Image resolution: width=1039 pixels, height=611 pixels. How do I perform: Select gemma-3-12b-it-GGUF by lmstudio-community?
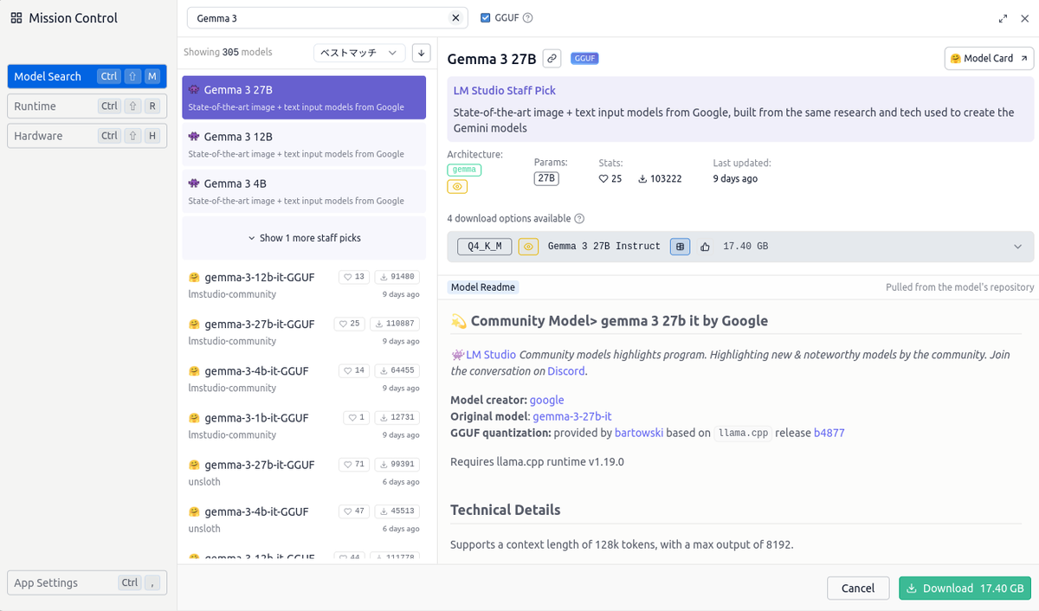click(304, 285)
